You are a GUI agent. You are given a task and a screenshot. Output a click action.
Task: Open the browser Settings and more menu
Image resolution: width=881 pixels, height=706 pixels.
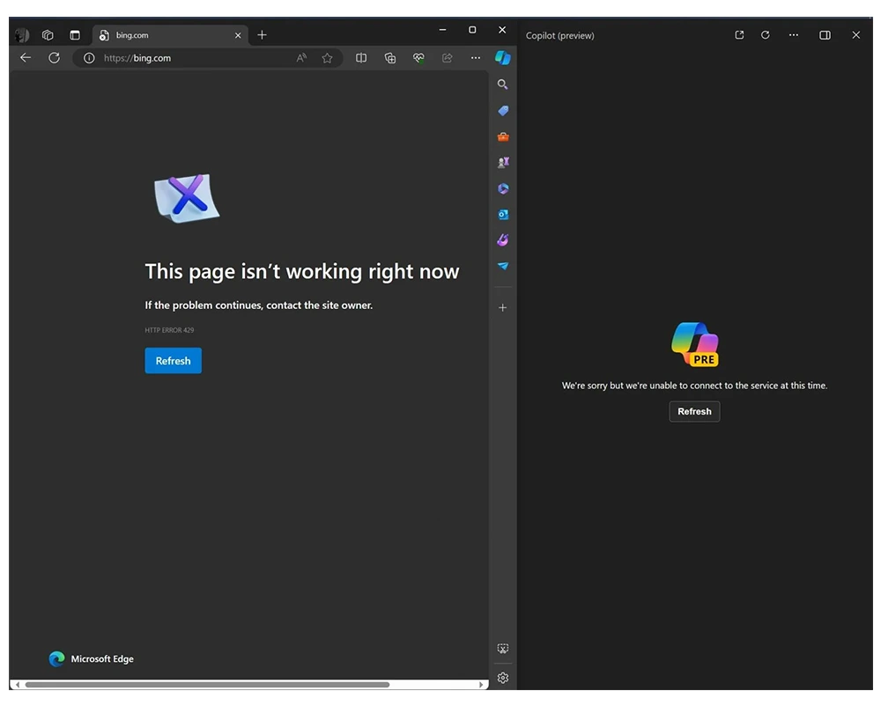(476, 58)
